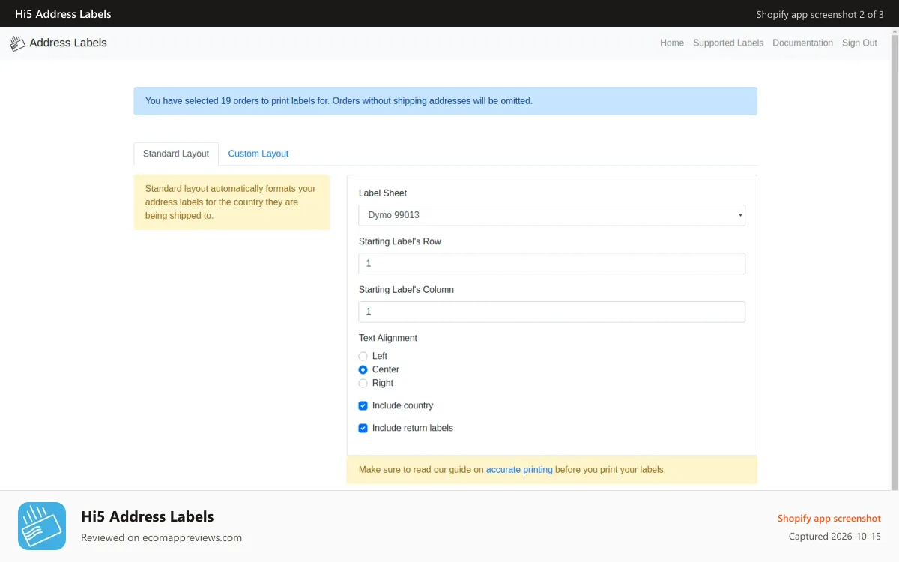The image size is (899, 562).
Task: Uncheck the Include country checkbox
Action: 363,405
